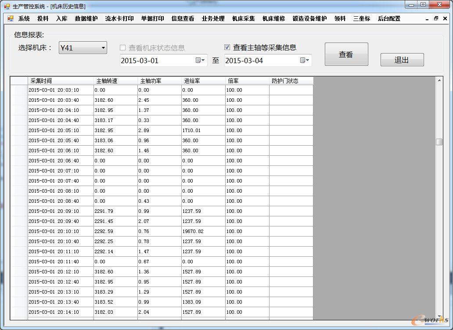Sort by 采集时间 column header

coord(61,81)
